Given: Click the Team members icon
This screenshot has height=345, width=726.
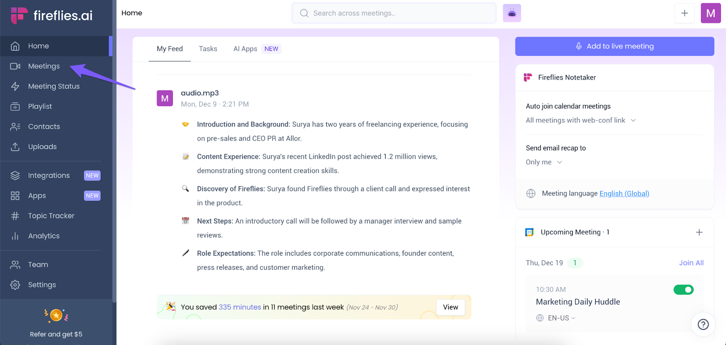Looking at the screenshot, I should 15,264.
